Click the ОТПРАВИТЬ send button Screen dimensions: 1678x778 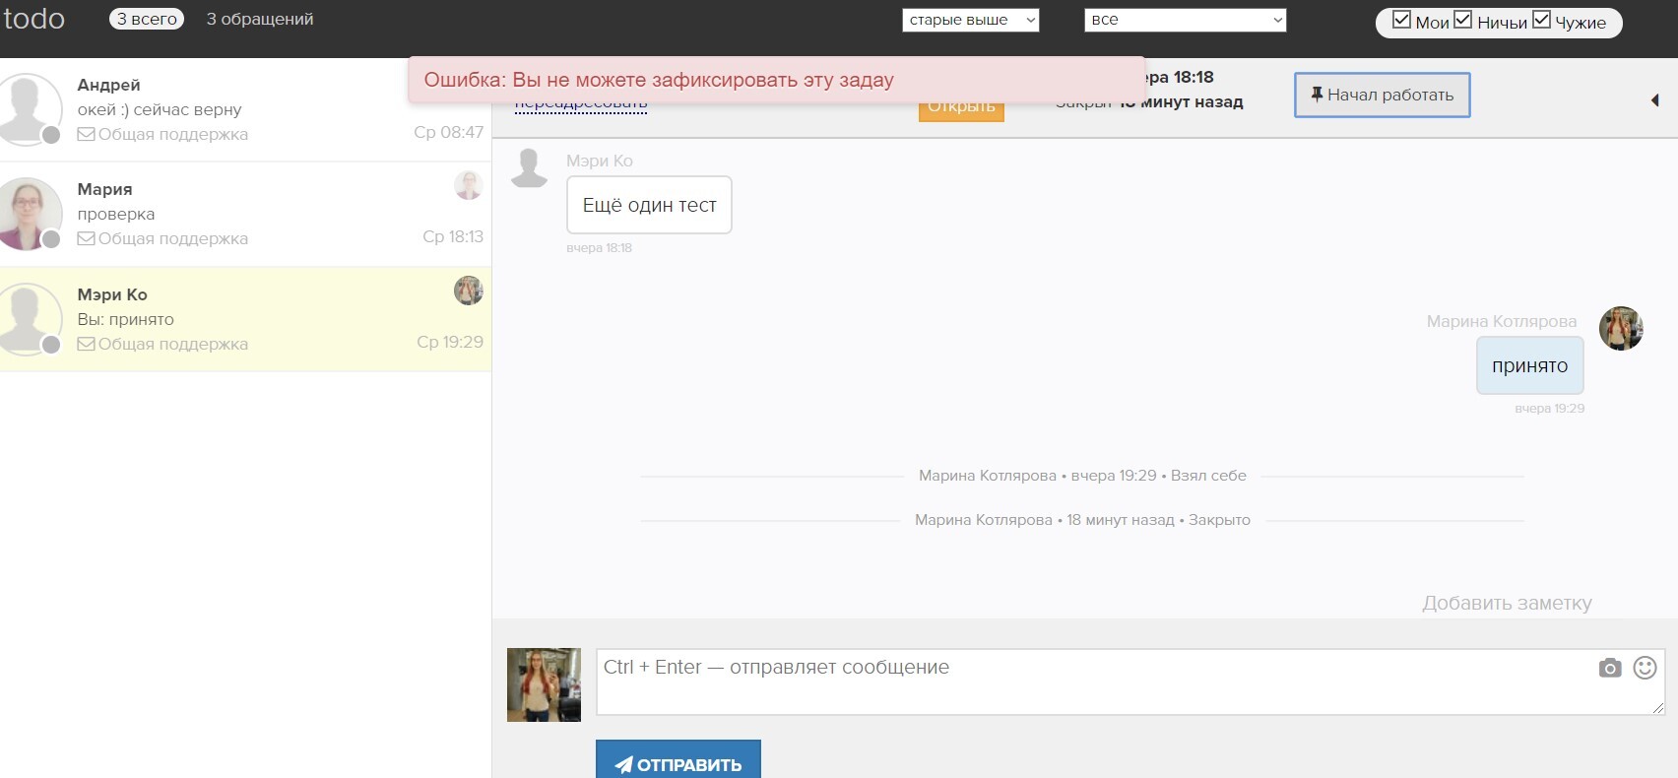click(x=678, y=763)
